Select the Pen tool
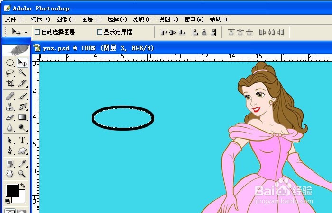Viewport: 332px width, 213px height. tap(10, 151)
